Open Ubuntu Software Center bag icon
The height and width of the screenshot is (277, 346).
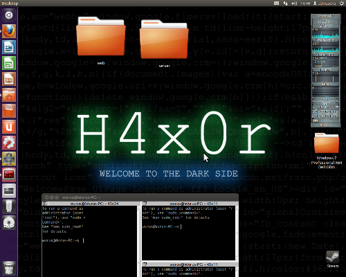coord(9,111)
